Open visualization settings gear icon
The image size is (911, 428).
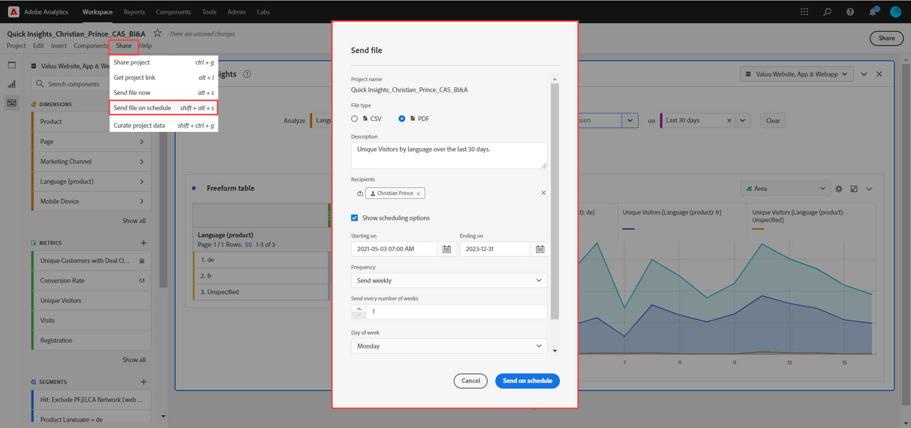839,189
